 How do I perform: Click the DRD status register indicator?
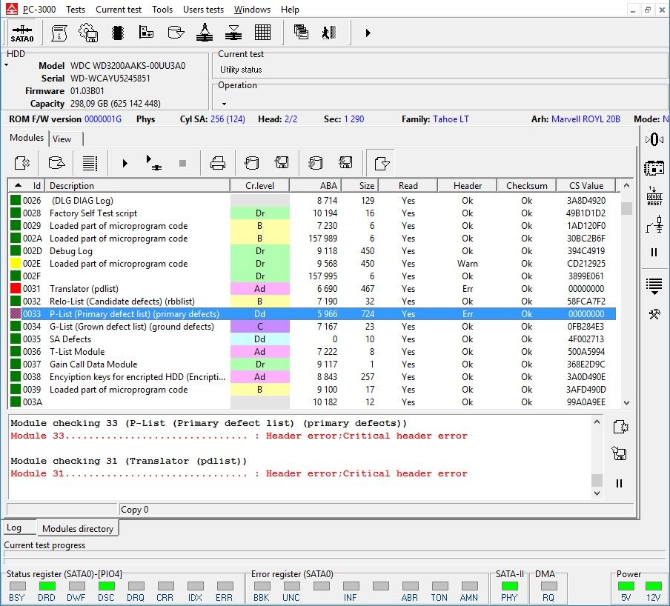[47, 586]
